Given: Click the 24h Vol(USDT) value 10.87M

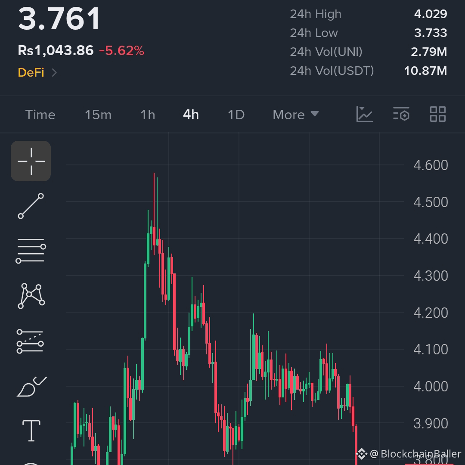Looking at the screenshot, I should coord(425,71).
